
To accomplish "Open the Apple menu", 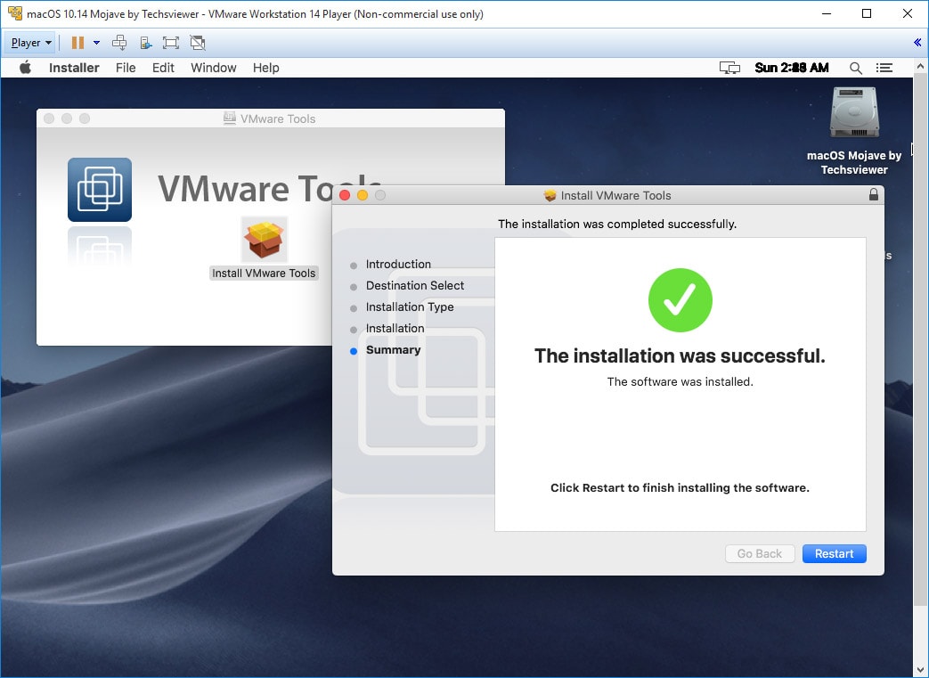I will (x=25, y=68).
